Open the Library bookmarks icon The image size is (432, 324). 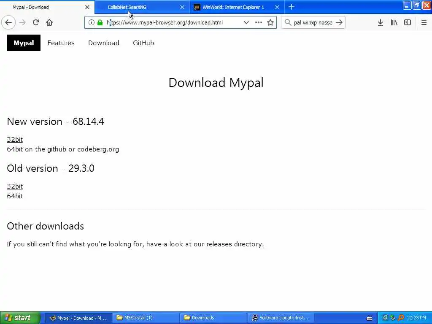click(394, 23)
